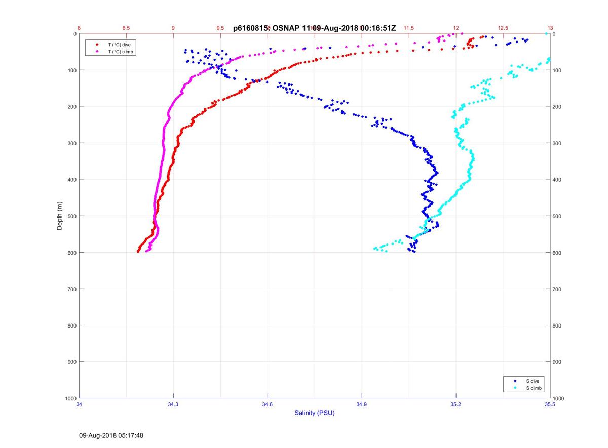Image resolution: width=608 pixels, height=448 pixels.
Task: Click depth tick 900 on right axis
Action: click(557, 362)
